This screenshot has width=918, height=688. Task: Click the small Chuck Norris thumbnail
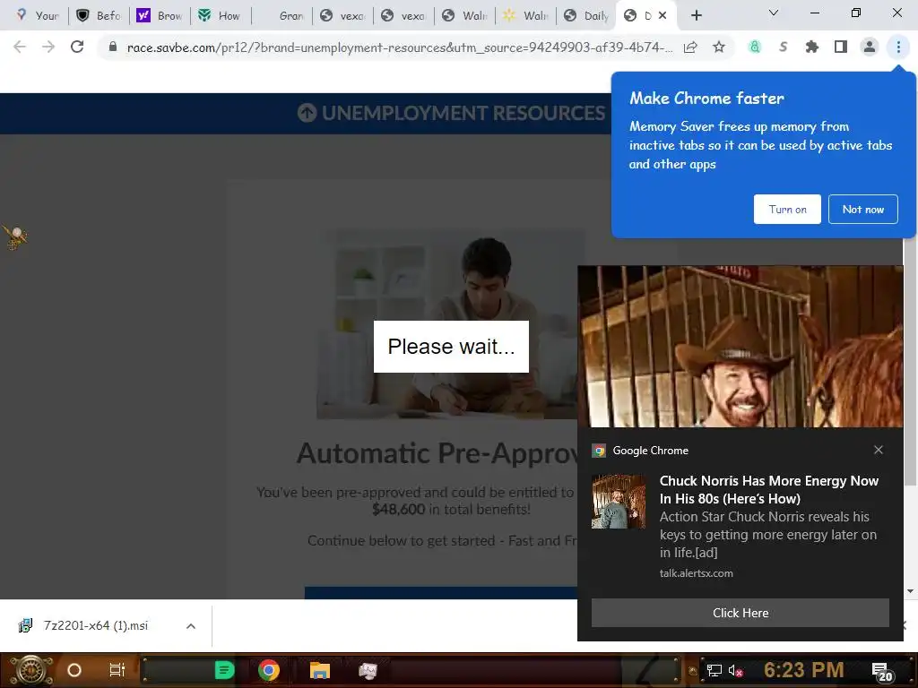click(619, 502)
